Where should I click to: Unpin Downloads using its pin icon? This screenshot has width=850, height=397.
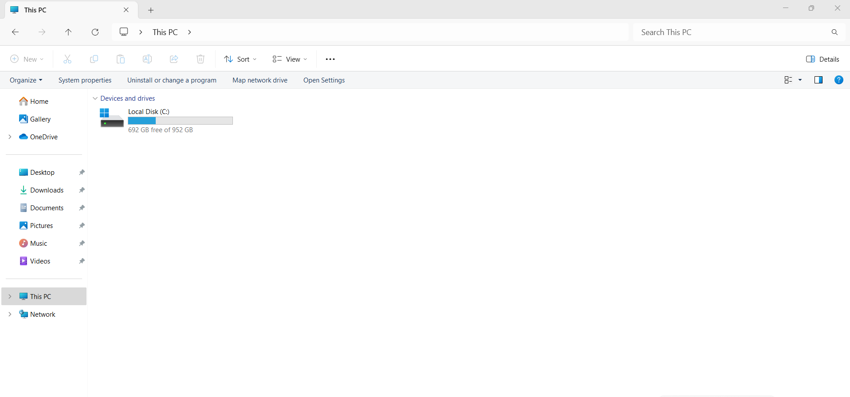pyautogui.click(x=82, y=190)
